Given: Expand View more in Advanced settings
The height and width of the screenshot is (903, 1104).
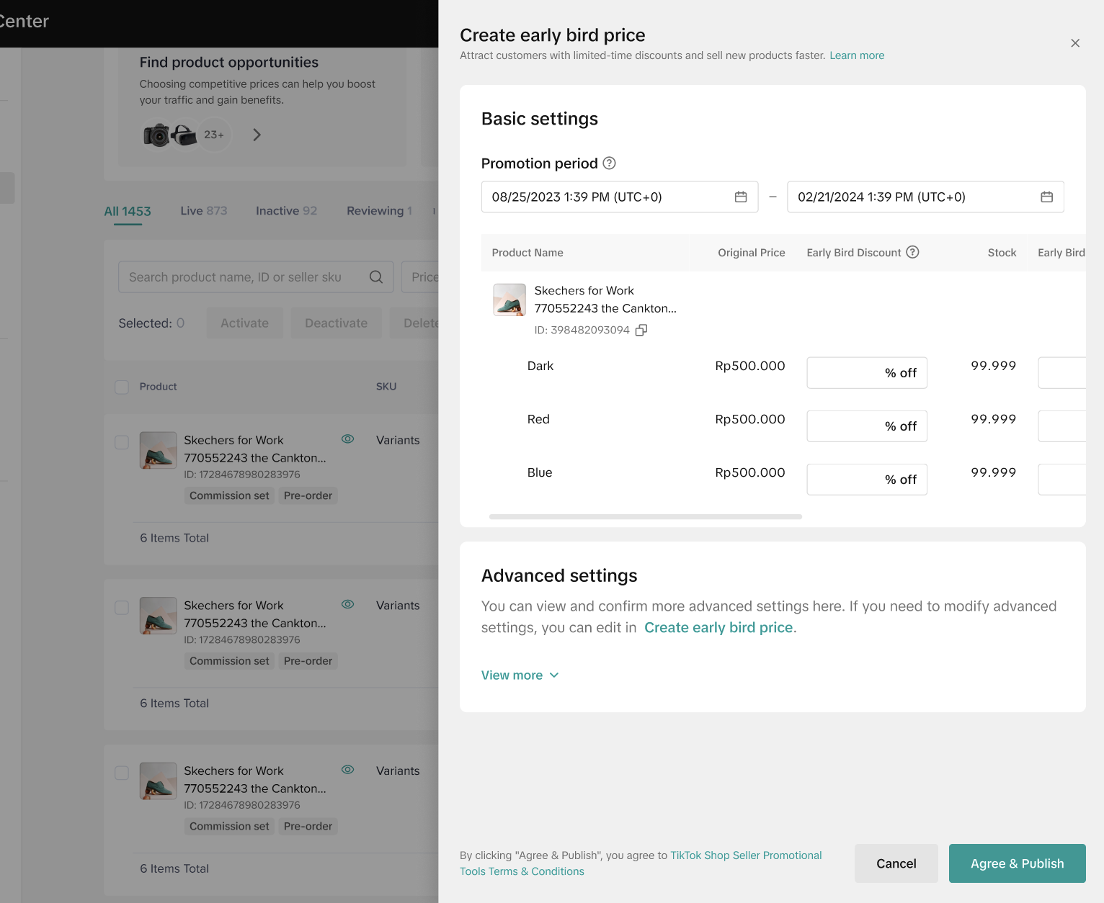Looking at the screenshot, I should click(x=520, y=675).
